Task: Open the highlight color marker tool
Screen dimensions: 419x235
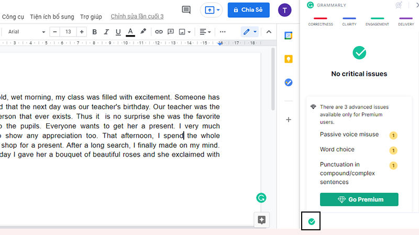Action: [x=143, y=32]
